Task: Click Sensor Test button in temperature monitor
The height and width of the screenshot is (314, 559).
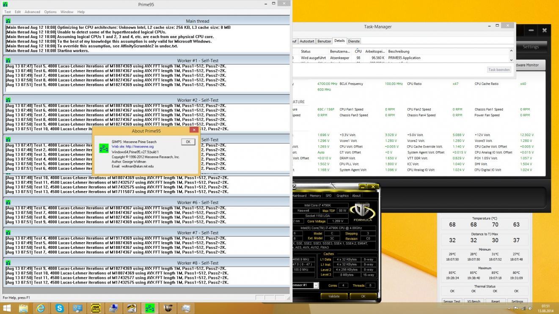Action: (x=452, y=301)
